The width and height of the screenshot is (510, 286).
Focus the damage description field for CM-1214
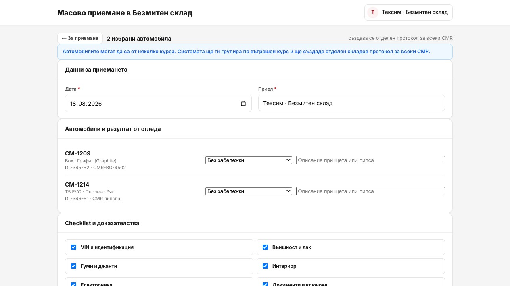[370, 191]
